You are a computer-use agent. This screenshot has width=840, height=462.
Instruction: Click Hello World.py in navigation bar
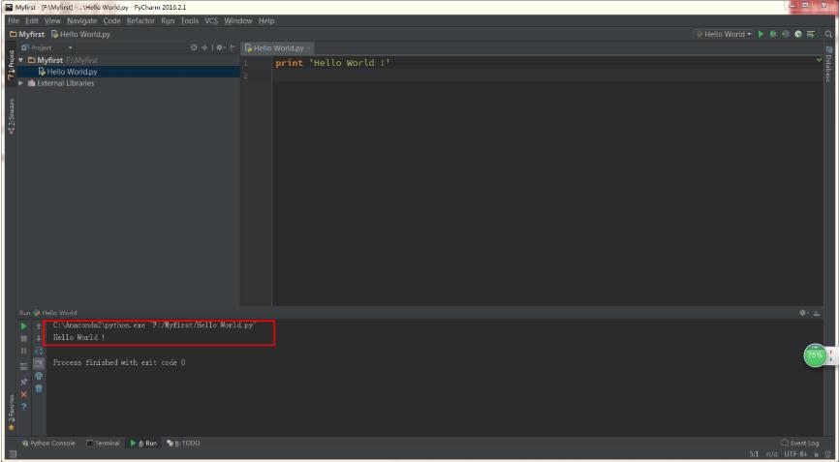(x=80, y=34)
